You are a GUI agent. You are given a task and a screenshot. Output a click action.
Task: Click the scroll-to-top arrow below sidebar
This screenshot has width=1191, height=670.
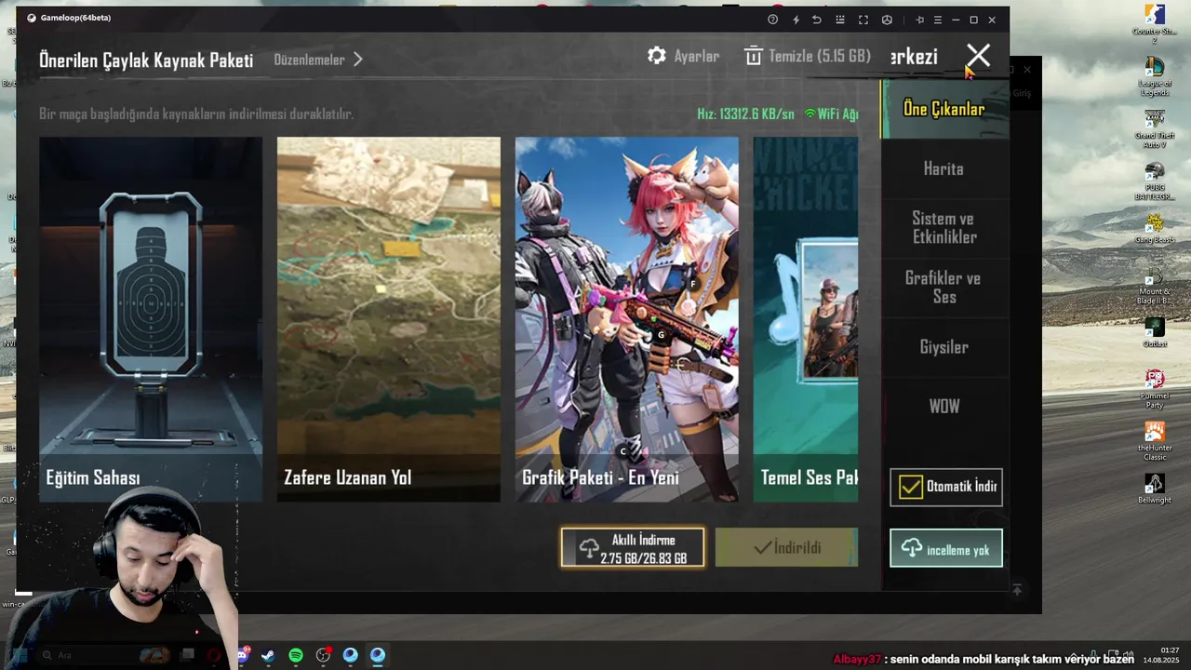1017,590
